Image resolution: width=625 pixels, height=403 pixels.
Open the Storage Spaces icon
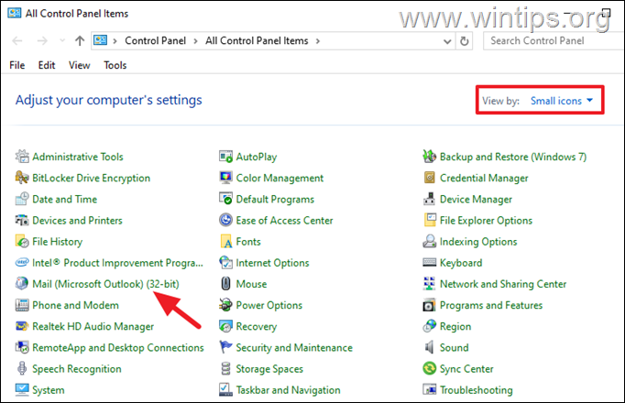(226, 368)
